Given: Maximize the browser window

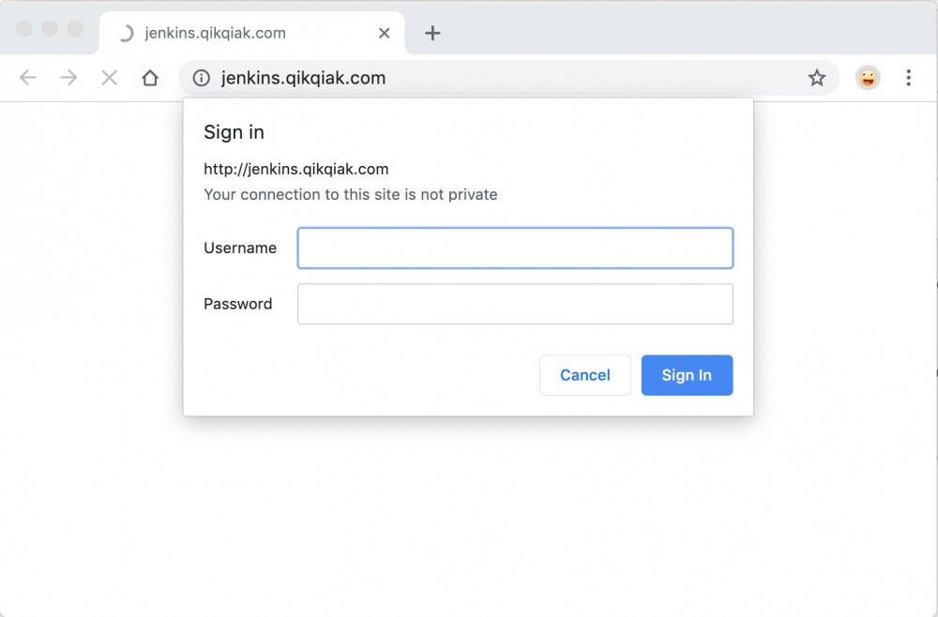Looking at the screenshot, I should pyautogui.click(x=75, y=29).
